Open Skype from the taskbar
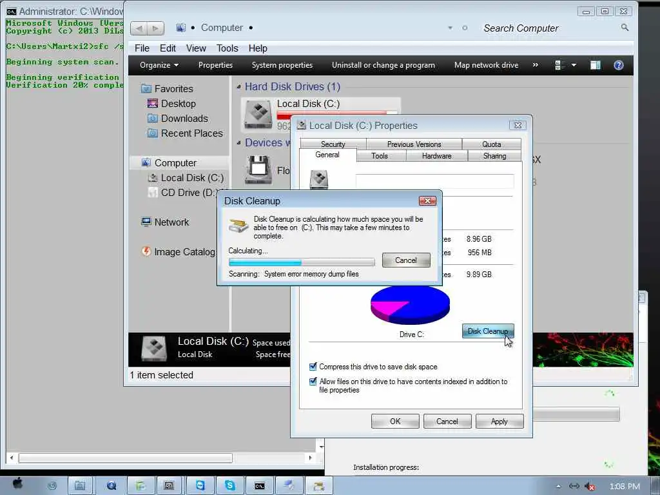Viewport: 660px width, 495px height. [230, 485]
